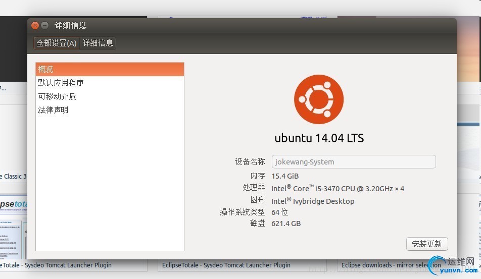Click graphics value Intel Ivybridge Desktop
Screen dimensions: 481x279
313,201
